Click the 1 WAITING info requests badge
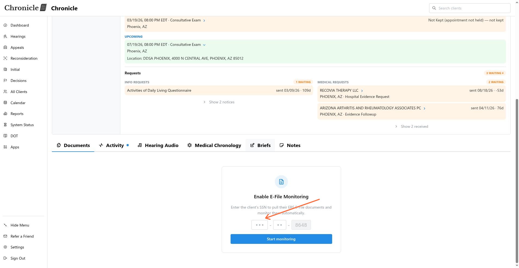519x268 pixels. pos(303,82)
